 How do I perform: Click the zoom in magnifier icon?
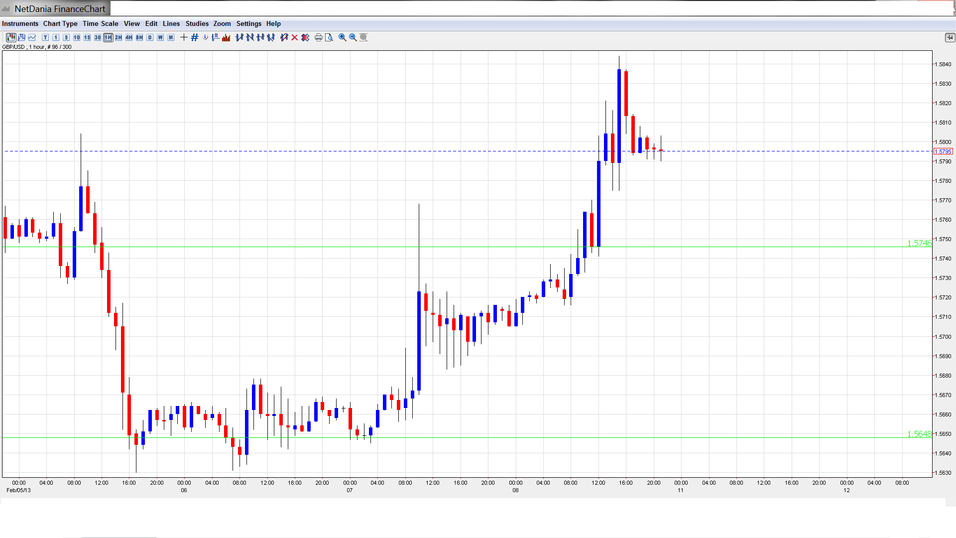(343, 37)
